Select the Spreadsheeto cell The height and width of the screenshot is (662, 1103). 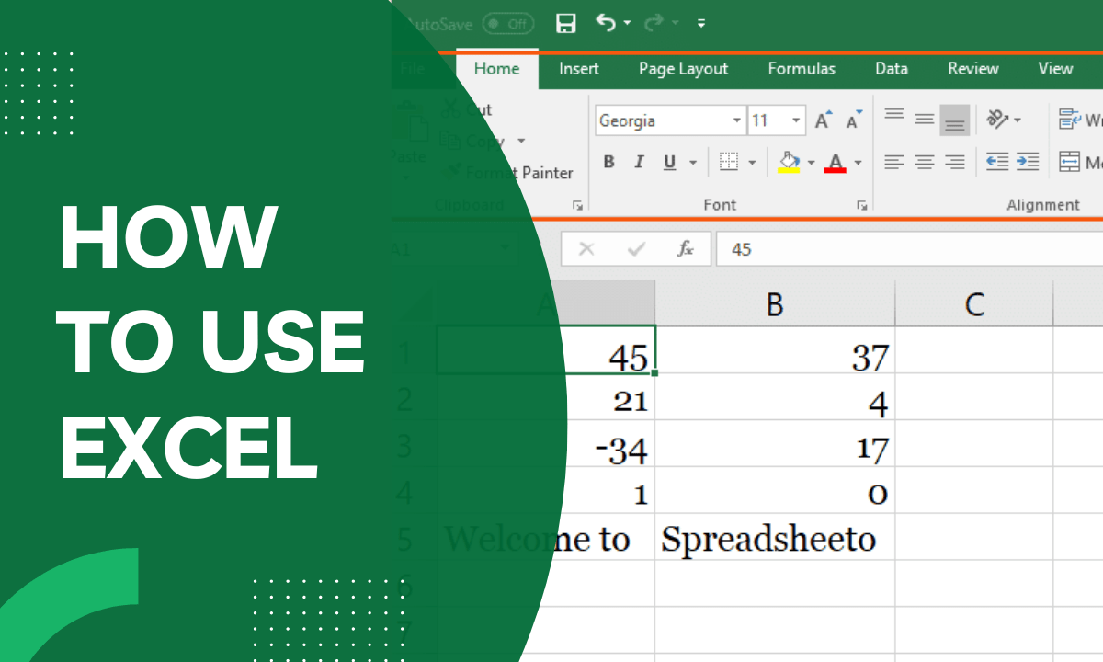point(775,538)
